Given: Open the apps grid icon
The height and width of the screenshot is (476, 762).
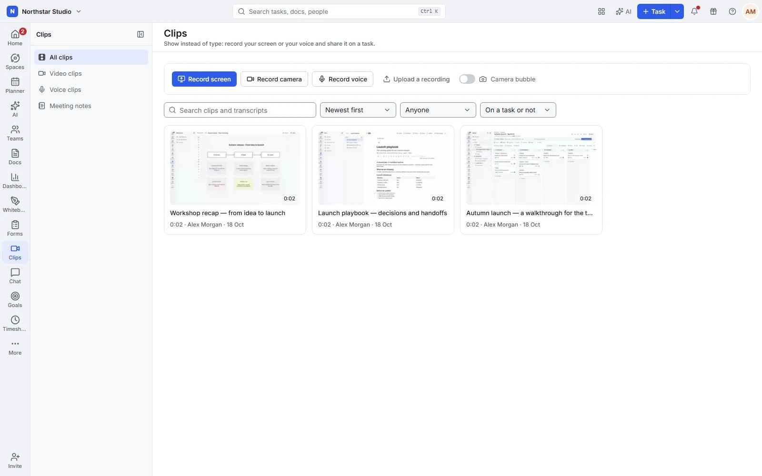Looking at the screenshot, I should tap(602, 11).
